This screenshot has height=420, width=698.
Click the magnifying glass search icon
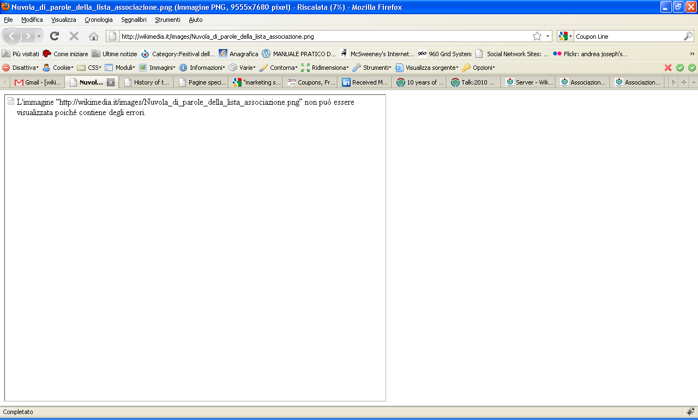pyautogui.click(x=688, y=37)
